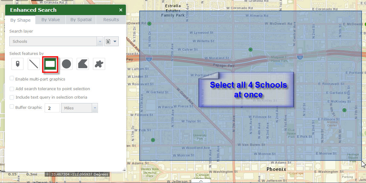Select the point (pin) drawing tool

(x=18, y=64)
